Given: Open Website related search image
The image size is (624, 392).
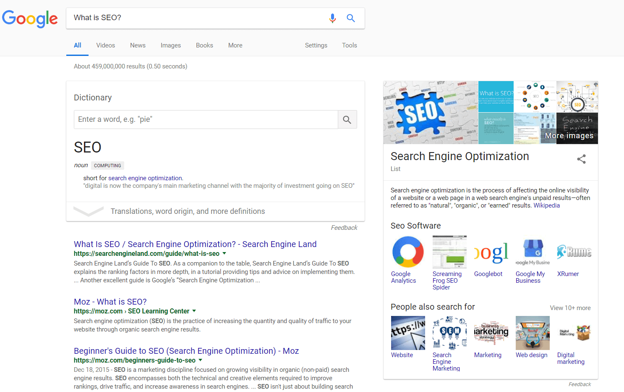Looking at the screenshot, I should point(408,333).
